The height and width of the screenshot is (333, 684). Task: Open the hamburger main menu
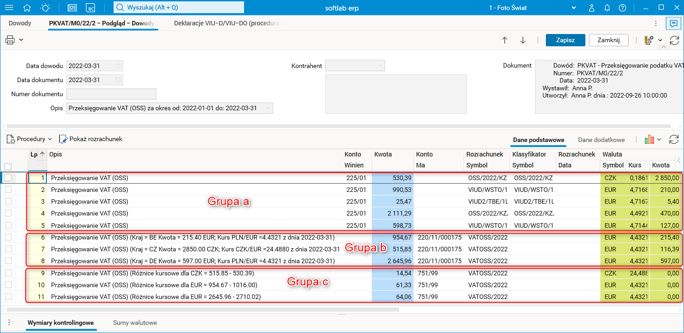click(x=9, y=8)
